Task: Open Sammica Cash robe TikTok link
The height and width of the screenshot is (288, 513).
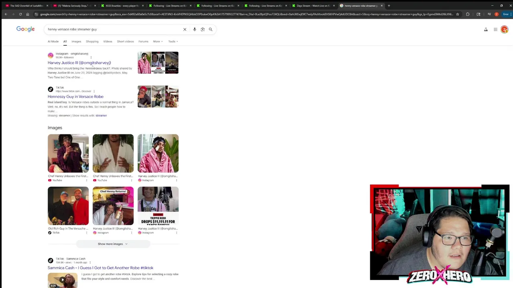Action: [x=100, y=268]
